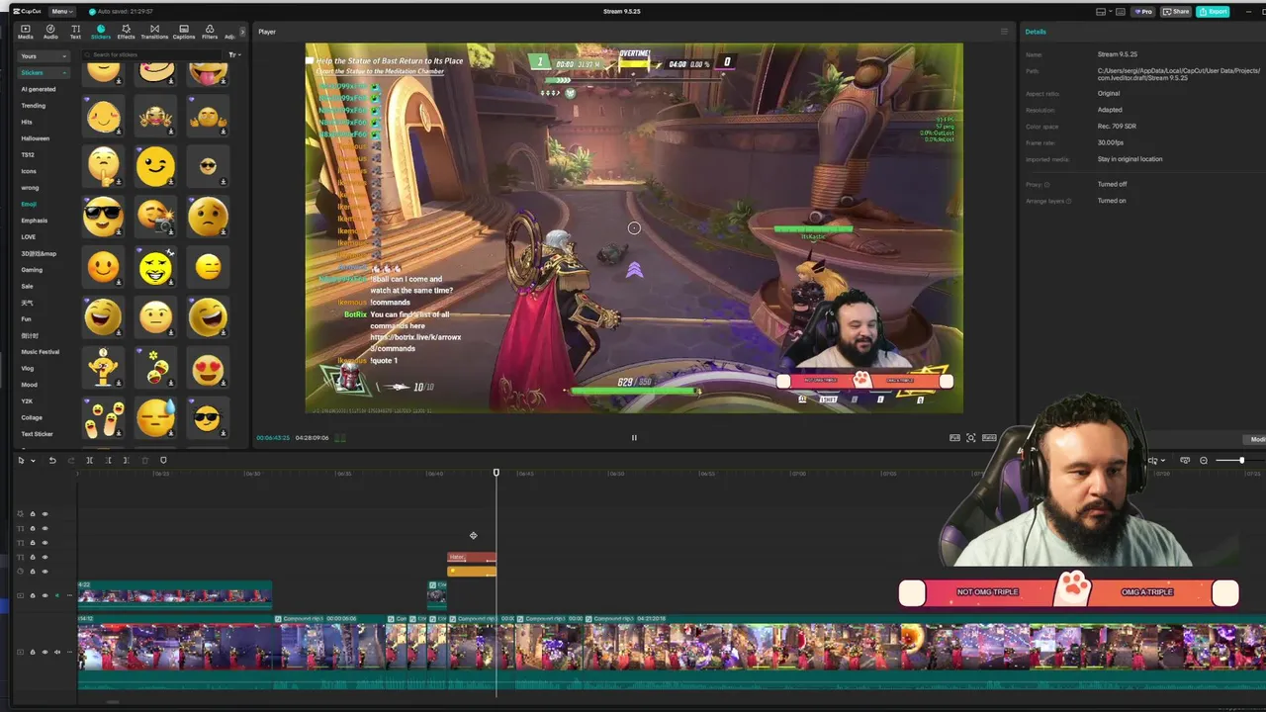Lock the effects track
The height and width of the screenshot is (712, 1266).
click(33, 514)
